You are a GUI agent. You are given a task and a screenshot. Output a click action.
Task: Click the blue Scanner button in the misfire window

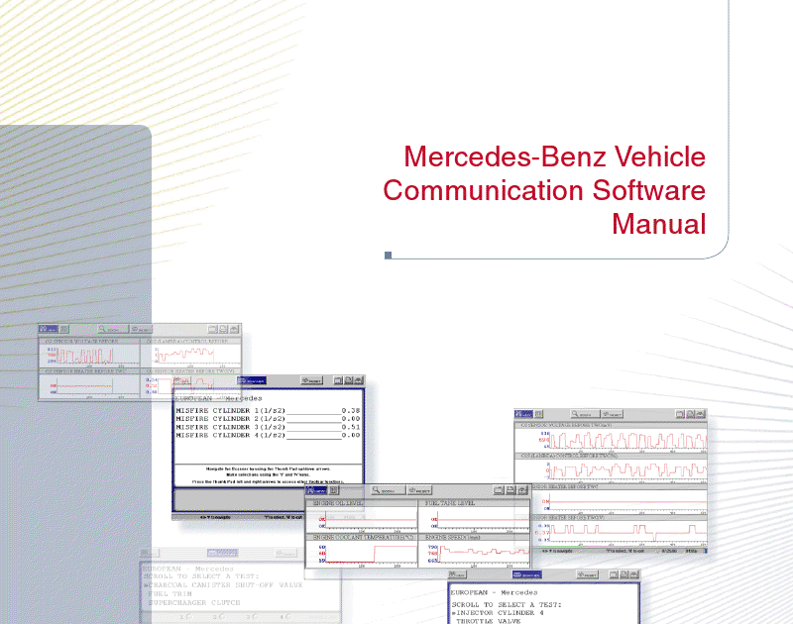pos(252,380)
